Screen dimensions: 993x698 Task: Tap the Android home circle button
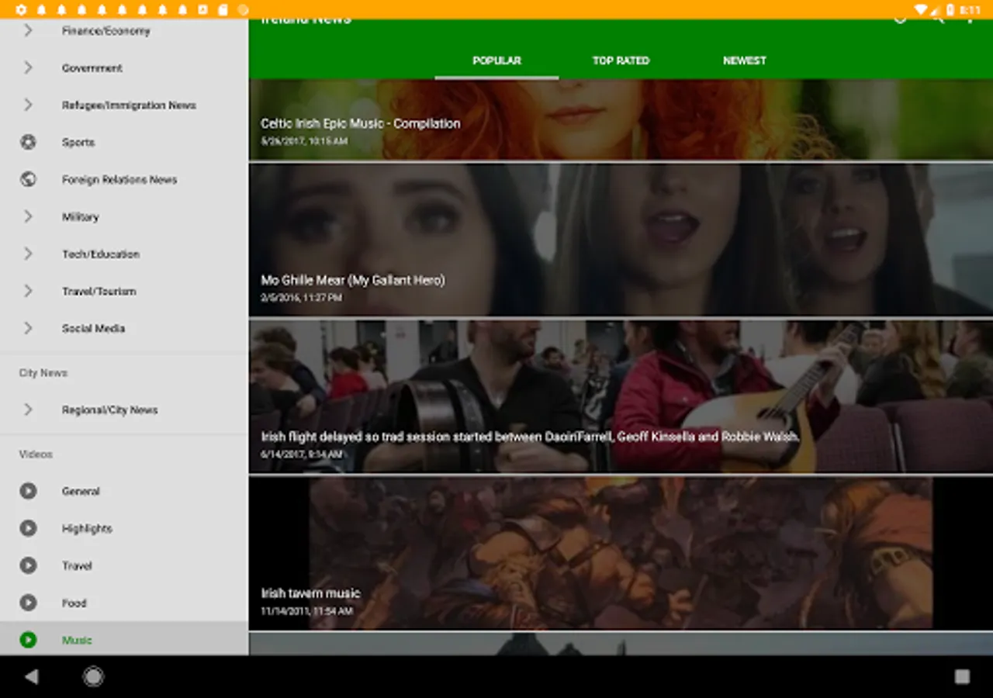[x=93, y=676]
